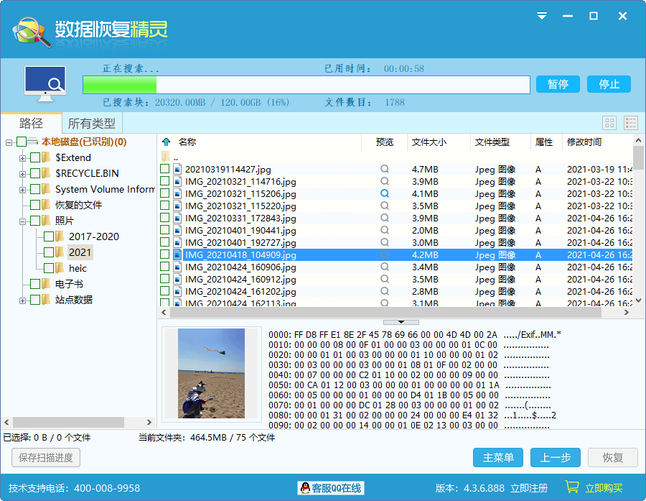
Task: Click preview magnifier for IMG_20210331_172843.jpg
Action: click(385, 218)
